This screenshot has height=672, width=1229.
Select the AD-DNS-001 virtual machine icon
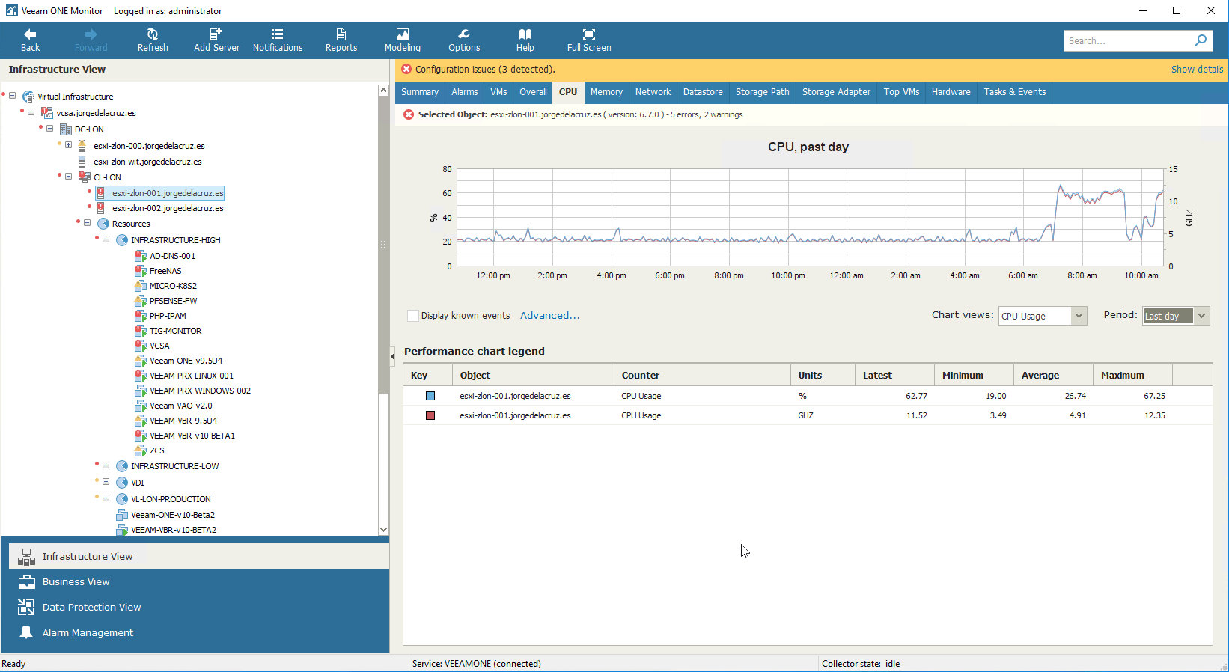tap(140, 256)
